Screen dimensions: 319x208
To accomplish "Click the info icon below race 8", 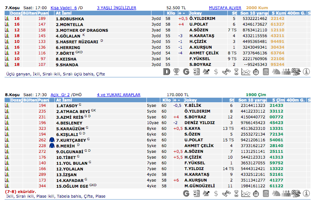I will pyautogui.click(x=306, y=193).
